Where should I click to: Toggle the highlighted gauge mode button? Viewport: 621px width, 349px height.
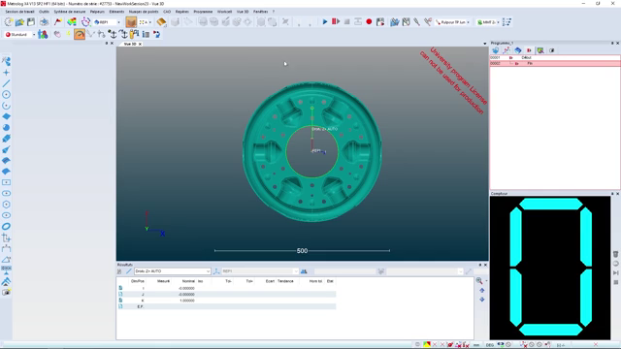point(80,35)
